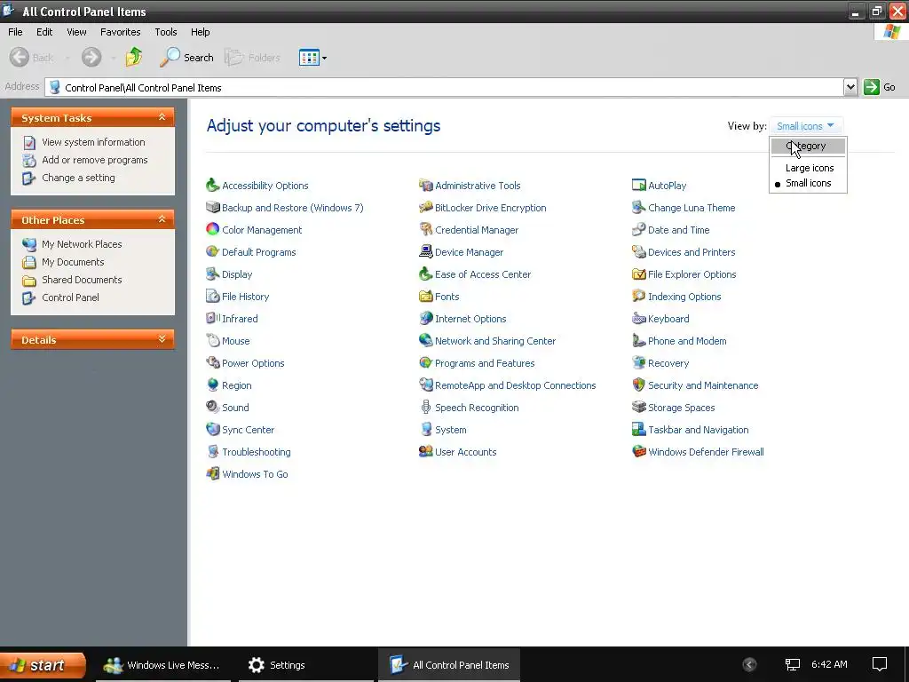The image size is (909, 682).
Task: Click the Fonts folder icon
Action: click(425, 297)
